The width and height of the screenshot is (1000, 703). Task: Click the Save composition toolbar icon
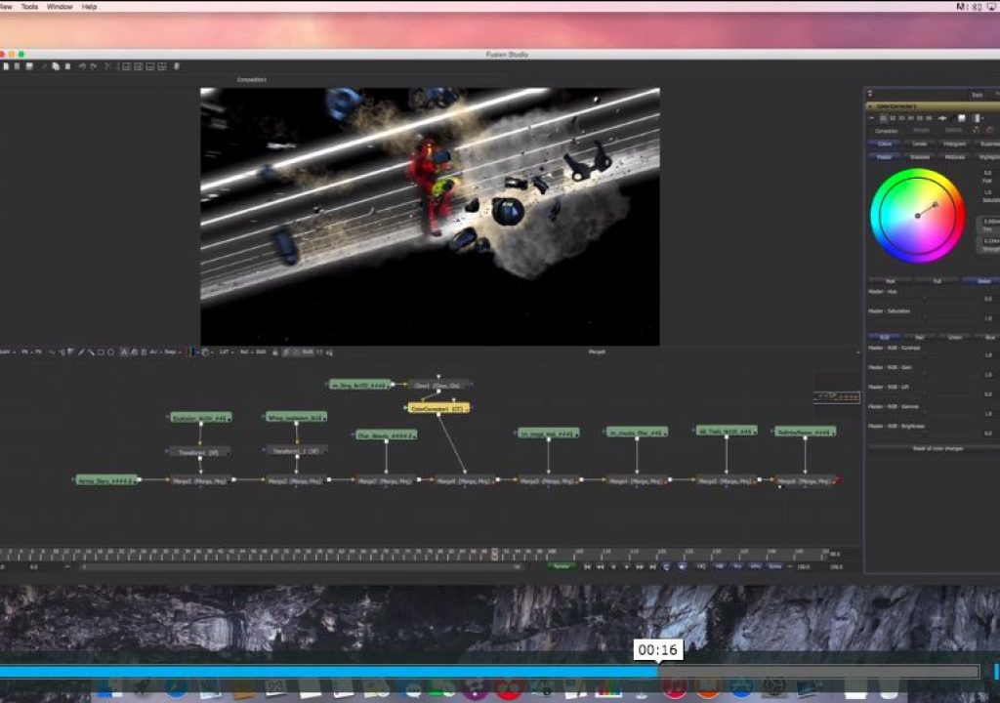29,66
